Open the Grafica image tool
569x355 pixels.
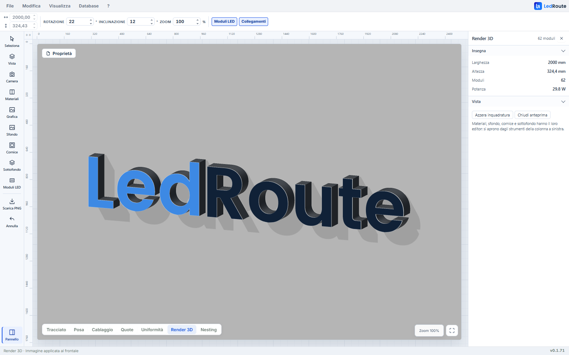point(12,113)
